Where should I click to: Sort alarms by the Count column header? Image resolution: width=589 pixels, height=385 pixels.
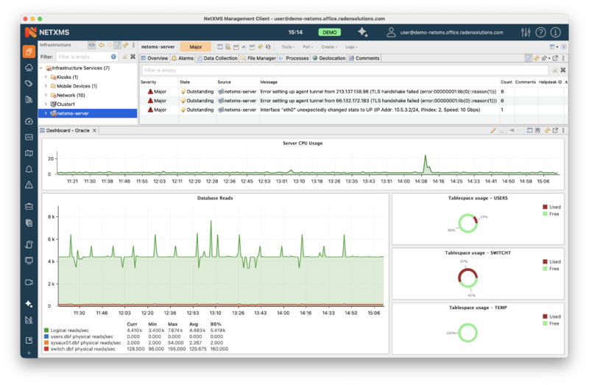[506, 82]
